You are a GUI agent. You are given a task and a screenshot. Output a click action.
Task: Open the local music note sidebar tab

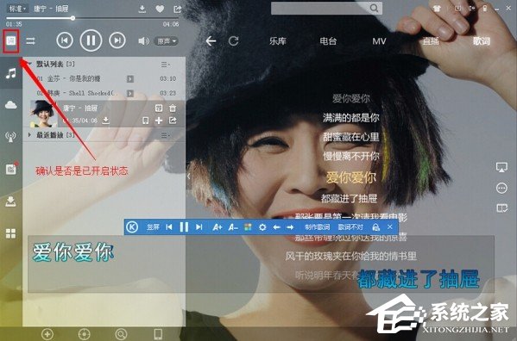(x=11, y=73)
